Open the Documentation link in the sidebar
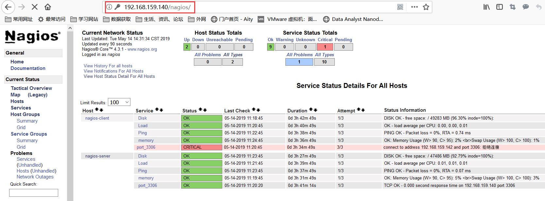This screenshot has width=545, height=201. tap(28, 68)
